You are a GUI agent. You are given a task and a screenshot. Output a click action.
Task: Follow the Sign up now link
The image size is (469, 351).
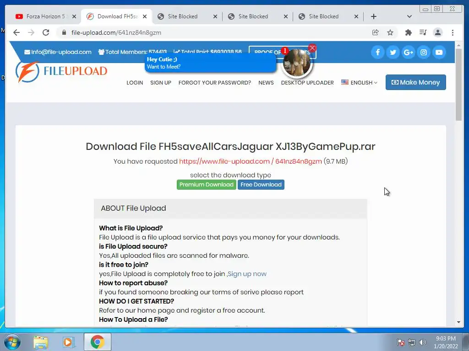pos(247,274)
